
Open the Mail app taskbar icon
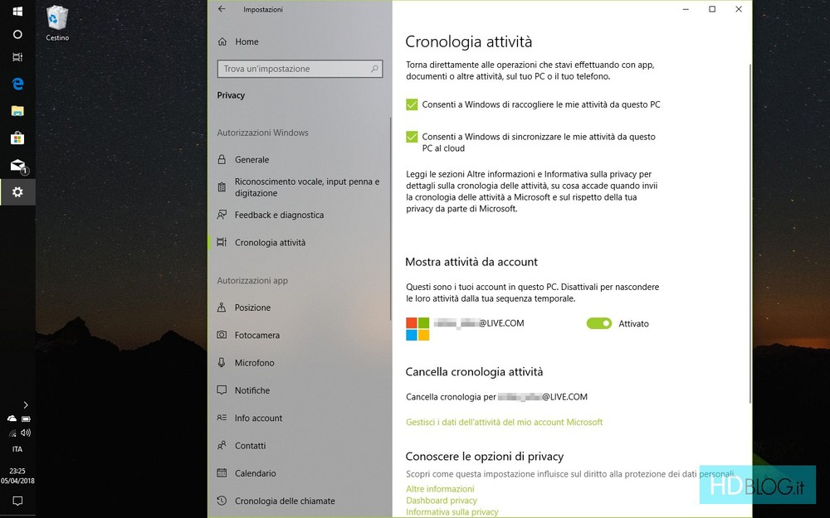pyautogui.click(x=18, y=166)
